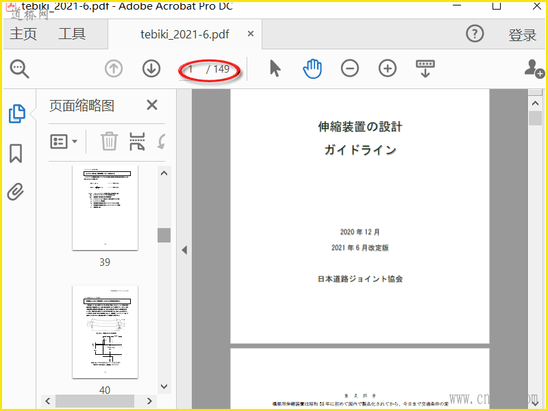Show page thumbnails panel icon
The image size is (548, 411).
click(x=16, y=114)
